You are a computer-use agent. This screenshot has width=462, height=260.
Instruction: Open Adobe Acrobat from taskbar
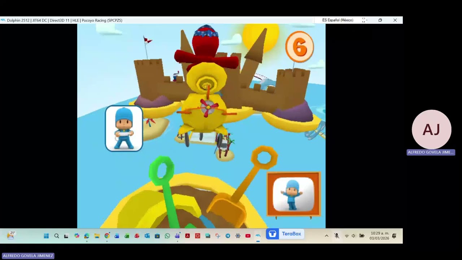[187, 236]
